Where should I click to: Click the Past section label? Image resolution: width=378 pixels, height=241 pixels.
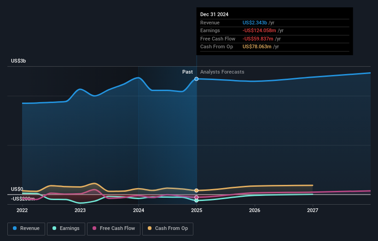pos(187,72)
